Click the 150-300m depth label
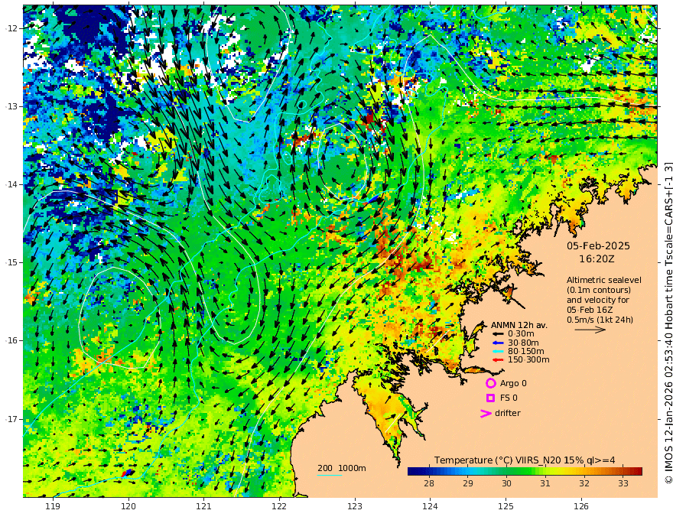 coord(528,359)
